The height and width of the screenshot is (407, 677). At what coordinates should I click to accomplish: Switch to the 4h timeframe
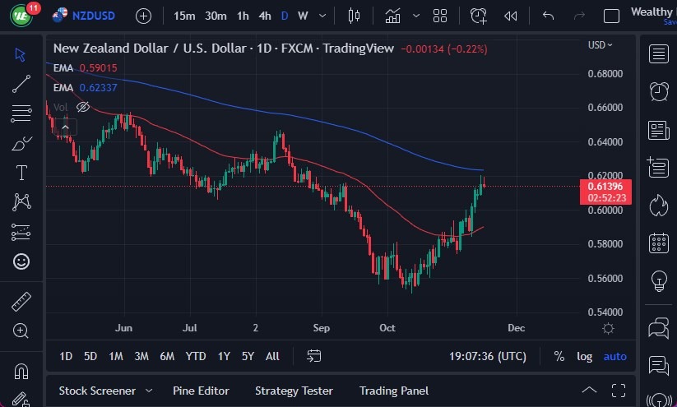264,16
